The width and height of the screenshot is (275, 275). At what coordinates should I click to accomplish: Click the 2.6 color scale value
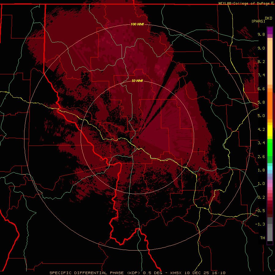point(261,157)
